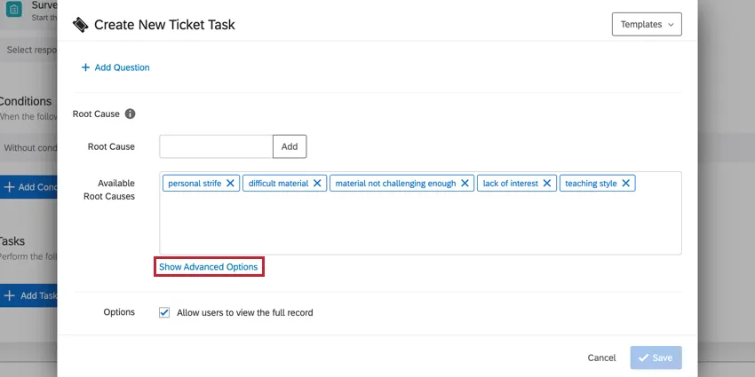Remove the 'difficult material' root cause tag
The image size is (755, 377).
pos(317,184)
